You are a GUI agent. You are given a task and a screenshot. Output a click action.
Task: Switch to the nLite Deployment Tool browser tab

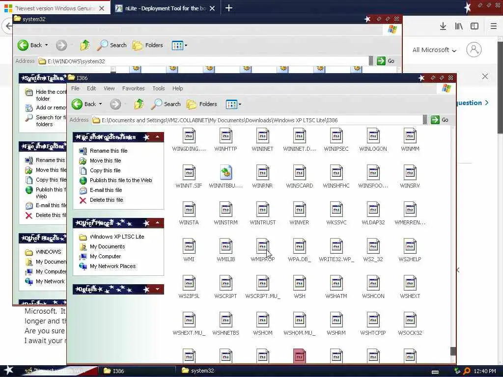(x=165, y=8)
